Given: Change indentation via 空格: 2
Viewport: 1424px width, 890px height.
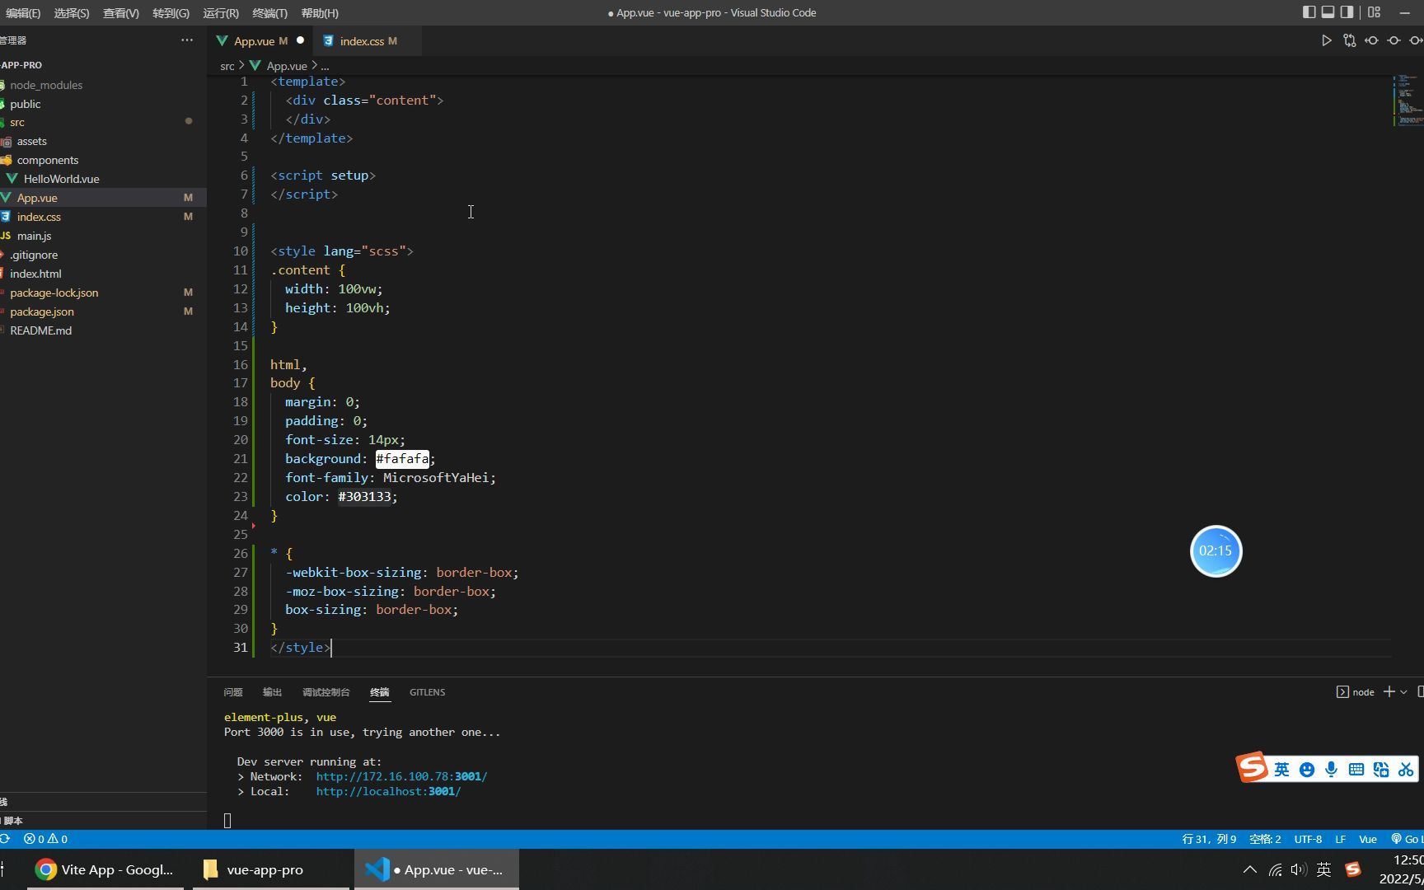Looking at the screenshot, I should click(1265, 839).
